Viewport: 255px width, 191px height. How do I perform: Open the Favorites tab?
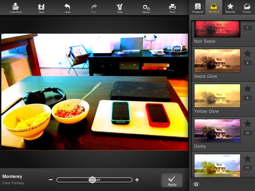(231, 8)
